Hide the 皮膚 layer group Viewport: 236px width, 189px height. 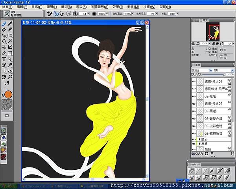194,144
